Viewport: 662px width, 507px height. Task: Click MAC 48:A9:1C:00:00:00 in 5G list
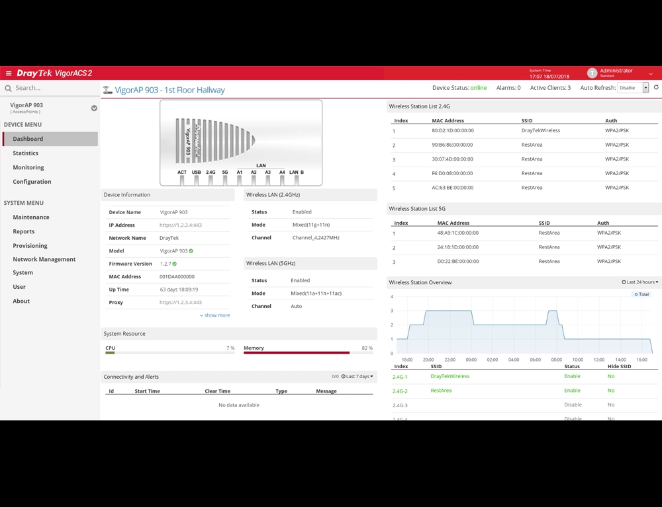457,233
